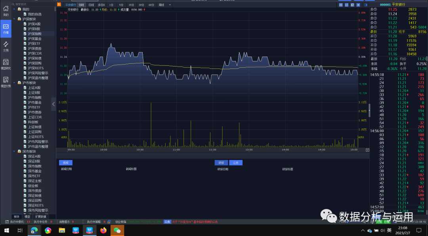Viewport: 428px width, 236px height.
Task: Click the volume speaker tray icon
Action: click(382, 230)
